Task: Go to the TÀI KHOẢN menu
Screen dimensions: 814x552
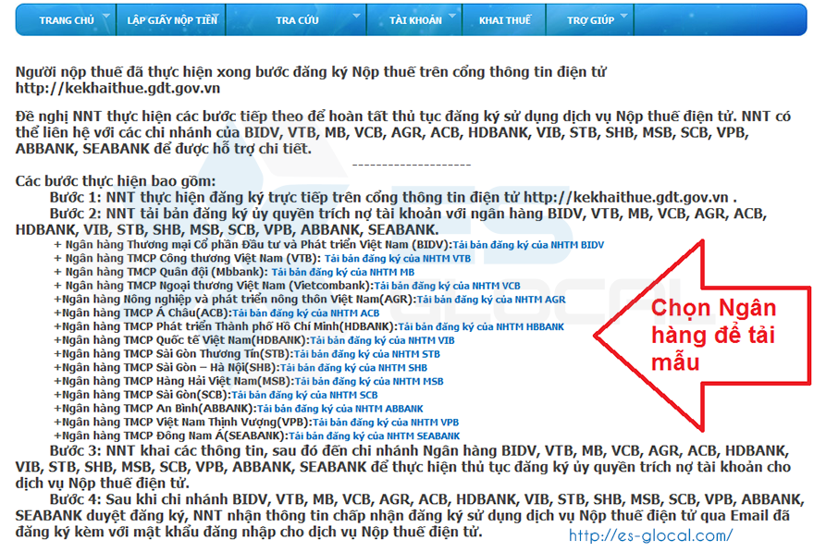Action: 416,20
